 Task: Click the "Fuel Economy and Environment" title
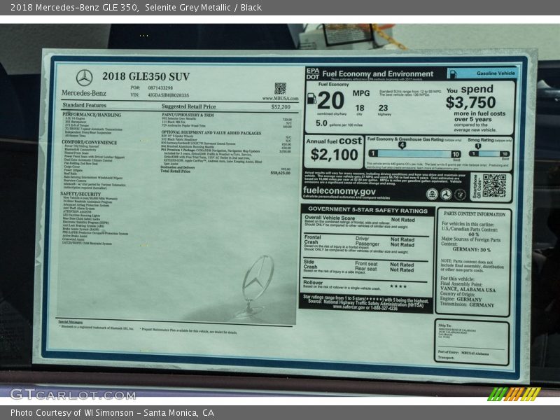coord(378,74)
